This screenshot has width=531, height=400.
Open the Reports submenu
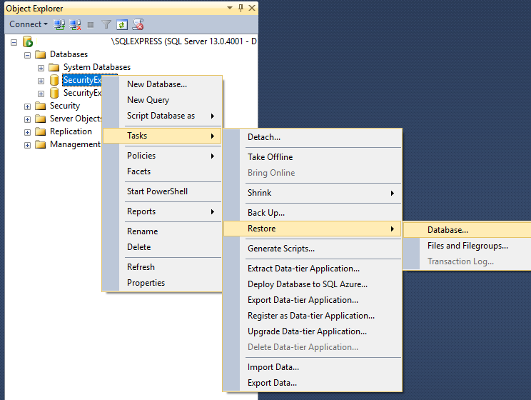(x=162, y=211)
